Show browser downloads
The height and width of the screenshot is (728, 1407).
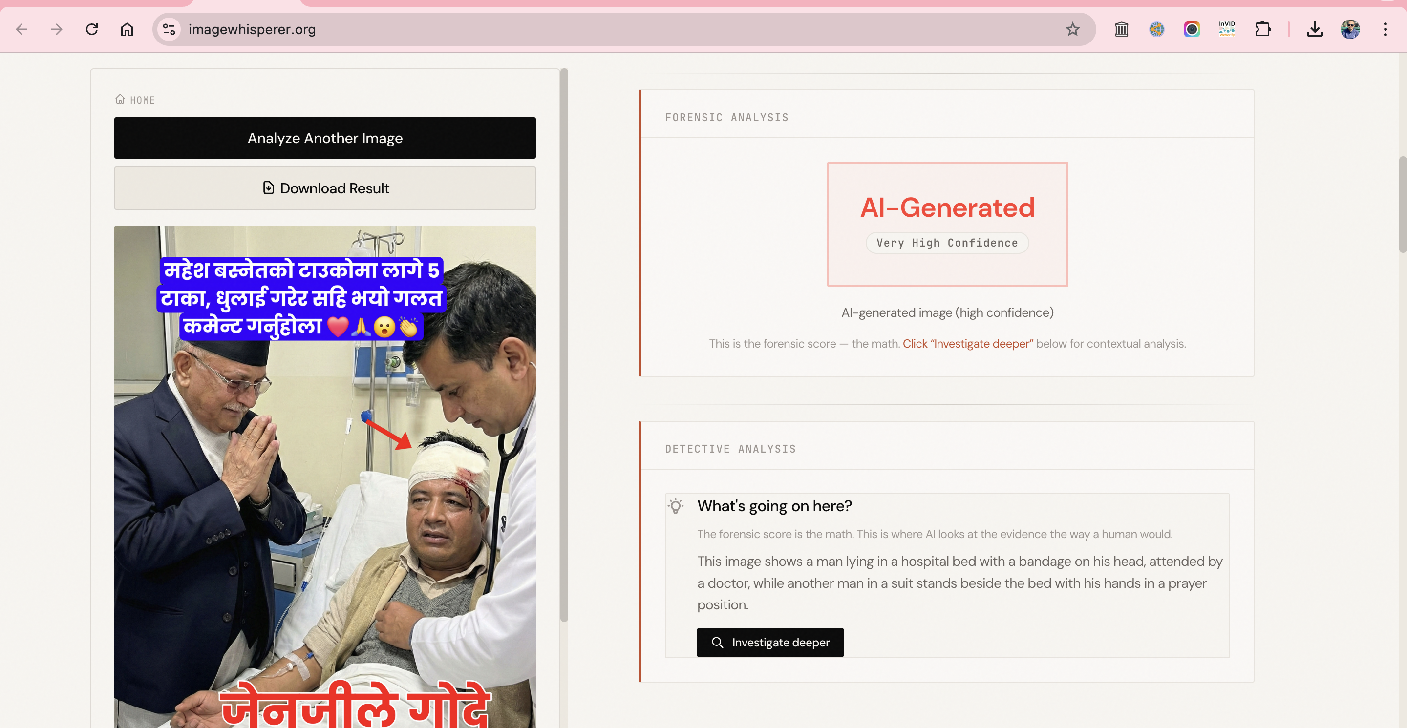pos(1315,29)
